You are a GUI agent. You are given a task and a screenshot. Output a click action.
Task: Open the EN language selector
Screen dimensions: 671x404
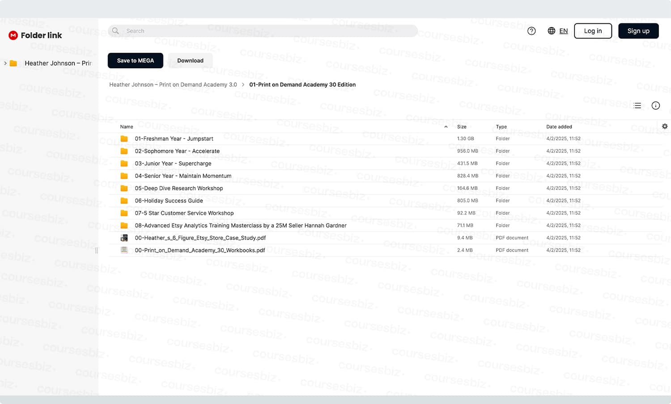tap(564, 31)
